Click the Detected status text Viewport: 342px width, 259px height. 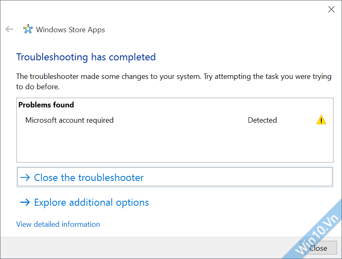point(262,120)
